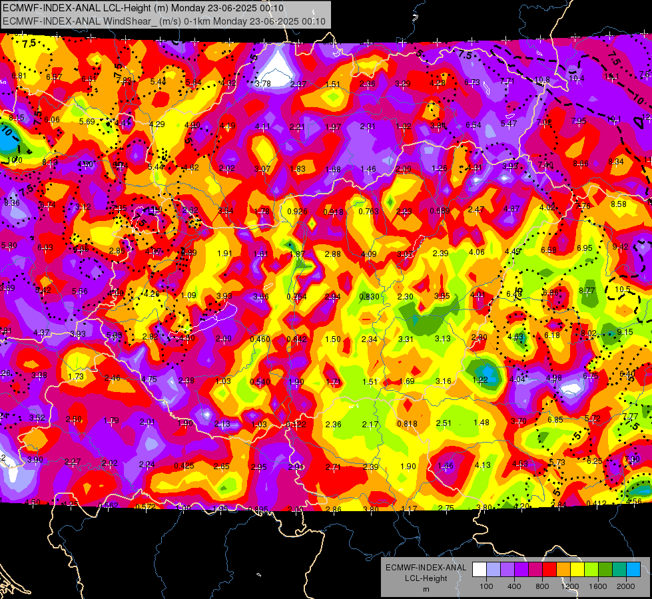Click the wind shear value 3.31
The image size is (652, 599).
pos(406,339)
